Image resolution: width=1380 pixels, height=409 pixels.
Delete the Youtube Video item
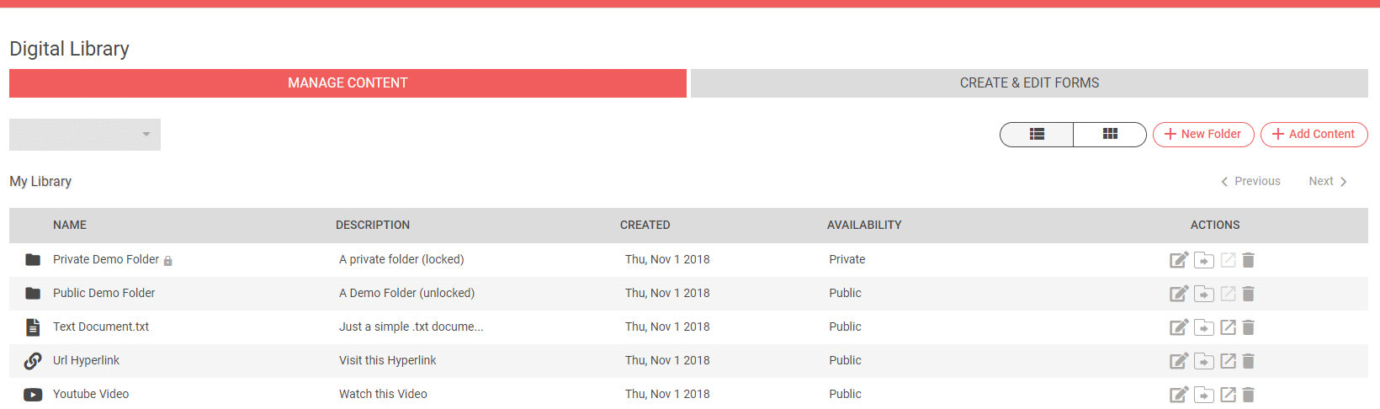[x=1249, y=395]
